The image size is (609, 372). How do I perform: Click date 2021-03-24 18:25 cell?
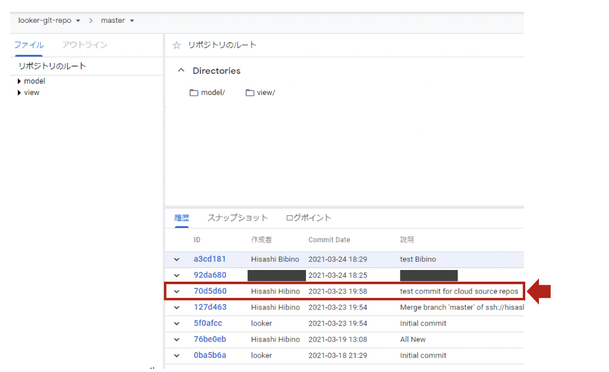tap(337, 275)
